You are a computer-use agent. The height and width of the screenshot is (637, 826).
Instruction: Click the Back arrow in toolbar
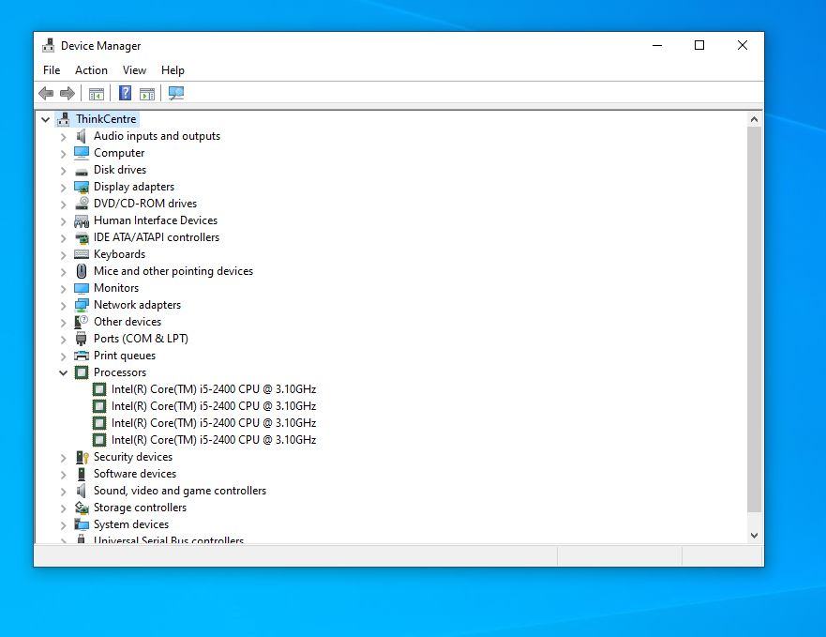click(x=46, y=93)
